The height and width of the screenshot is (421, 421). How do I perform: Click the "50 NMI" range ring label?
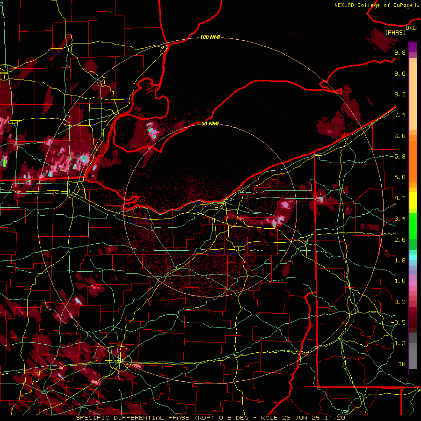(x=210, y=123)
